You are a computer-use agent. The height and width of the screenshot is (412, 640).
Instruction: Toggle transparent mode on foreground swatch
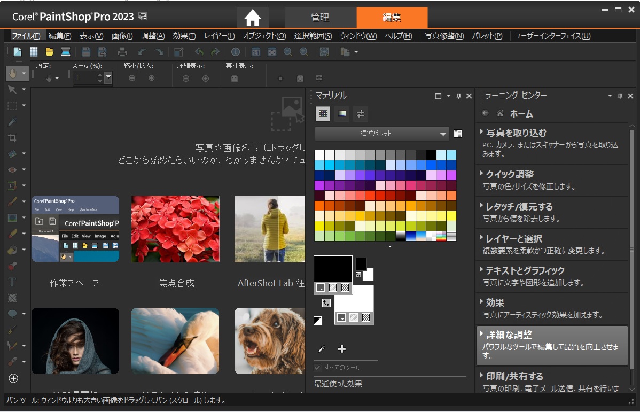[345, 287]
